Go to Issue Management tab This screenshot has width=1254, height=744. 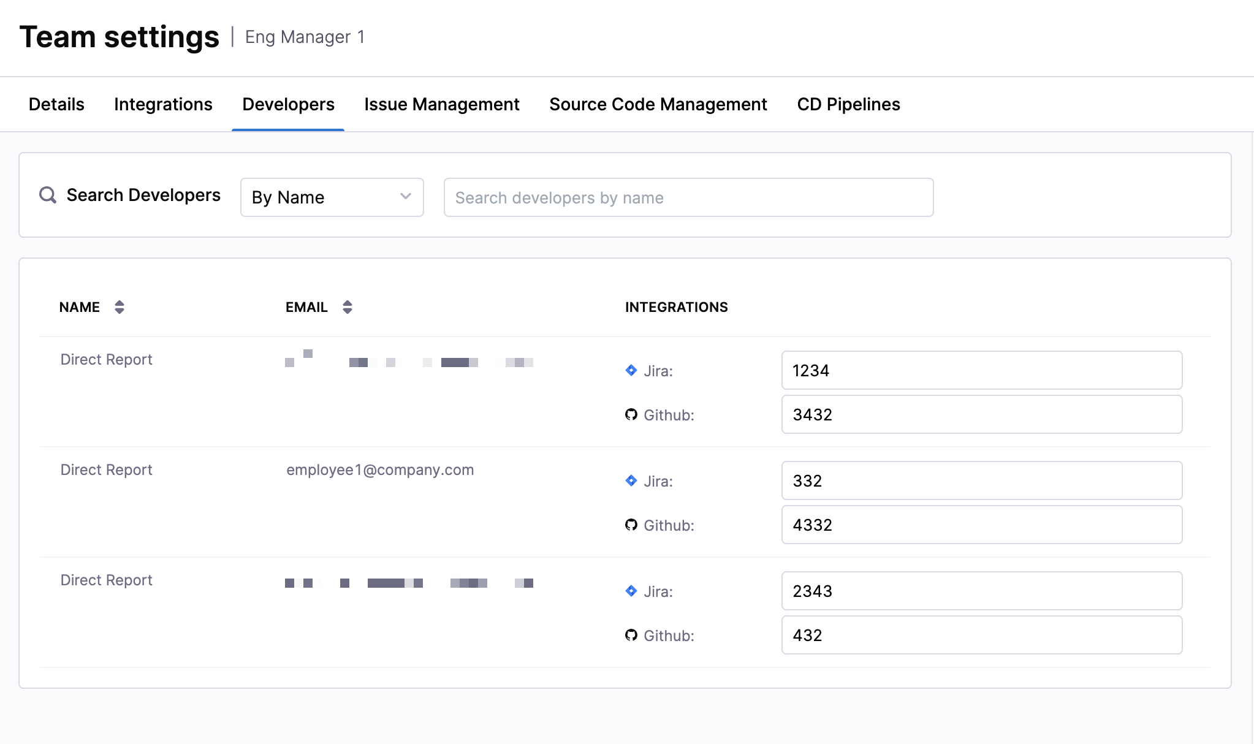(441, 104)
